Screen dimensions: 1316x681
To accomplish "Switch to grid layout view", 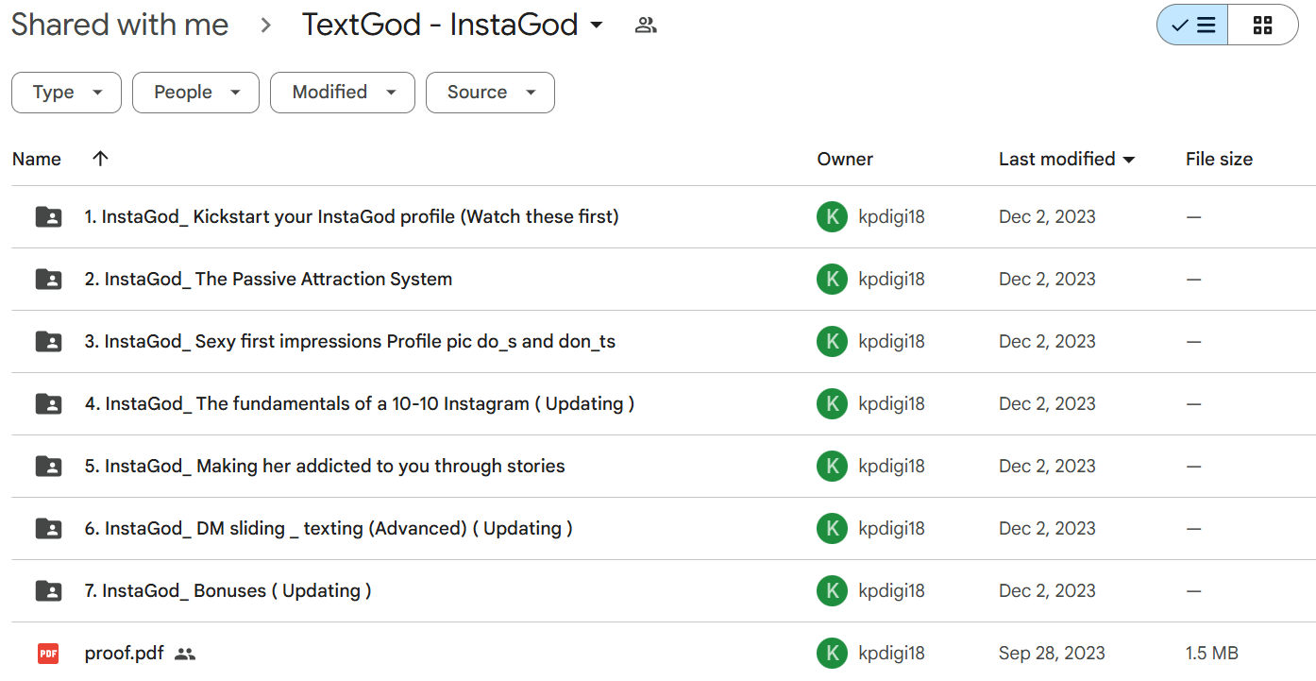I will pos(1263,26).
